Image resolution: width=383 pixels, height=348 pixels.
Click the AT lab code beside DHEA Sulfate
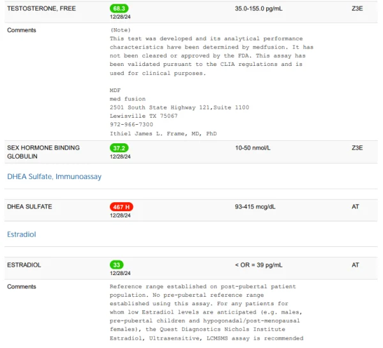355,207
